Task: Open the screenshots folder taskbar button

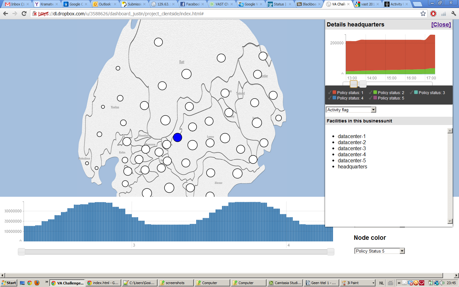Action: 176,283
